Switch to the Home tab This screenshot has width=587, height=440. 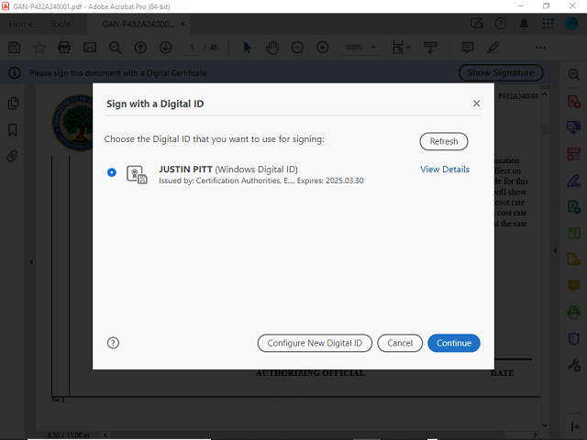(21, 24)
